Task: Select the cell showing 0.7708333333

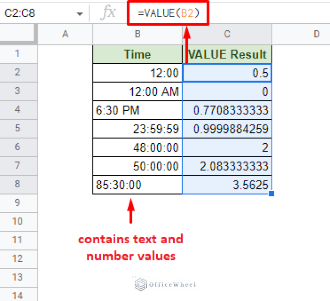Action: pos(227,110)
